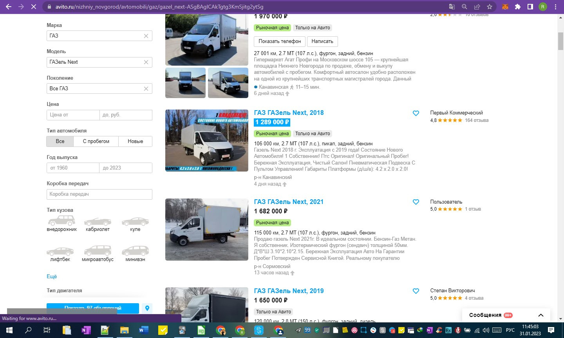Toggle the browser side panel
Image resolution: width=564 pixels, height=338 pixels.
tap(530, 7)
